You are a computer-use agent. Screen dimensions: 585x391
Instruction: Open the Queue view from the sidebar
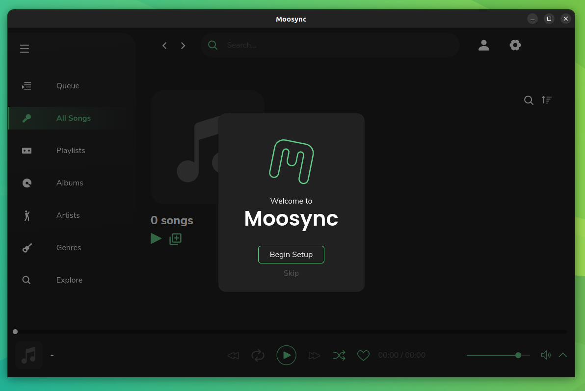pyautogui.click(x=27, y=85)
